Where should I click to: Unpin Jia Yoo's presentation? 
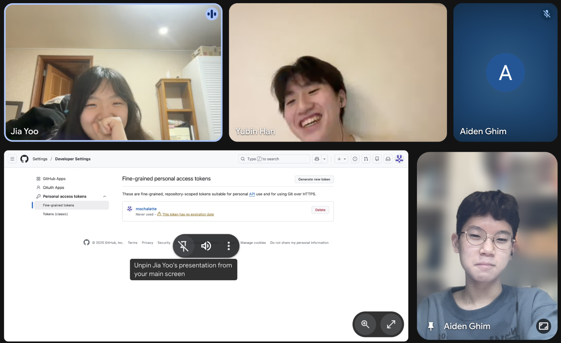183,246
